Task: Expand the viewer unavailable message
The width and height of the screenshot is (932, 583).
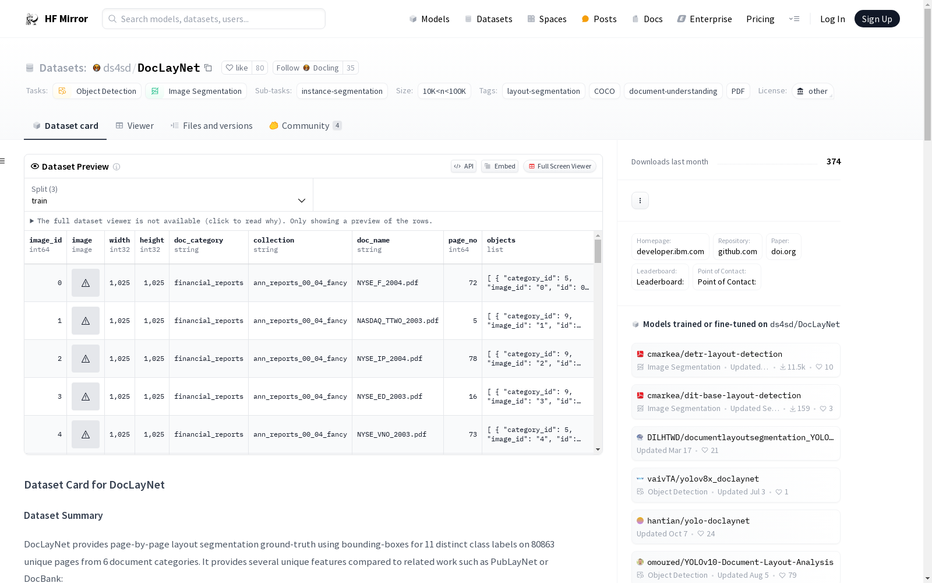Action: click(32, 221)
